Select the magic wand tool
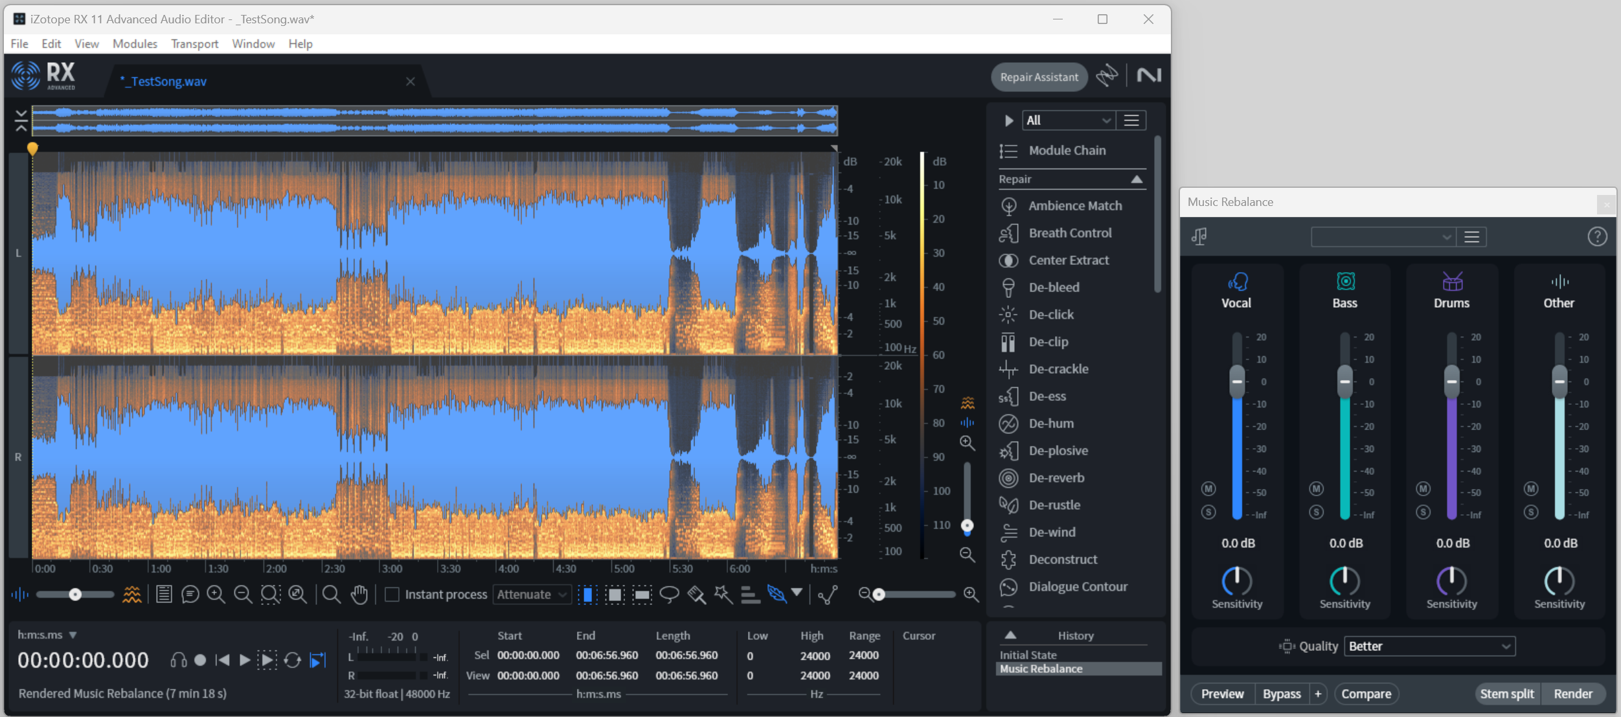This screenshot has width=1621, height=717. point(723,594)
